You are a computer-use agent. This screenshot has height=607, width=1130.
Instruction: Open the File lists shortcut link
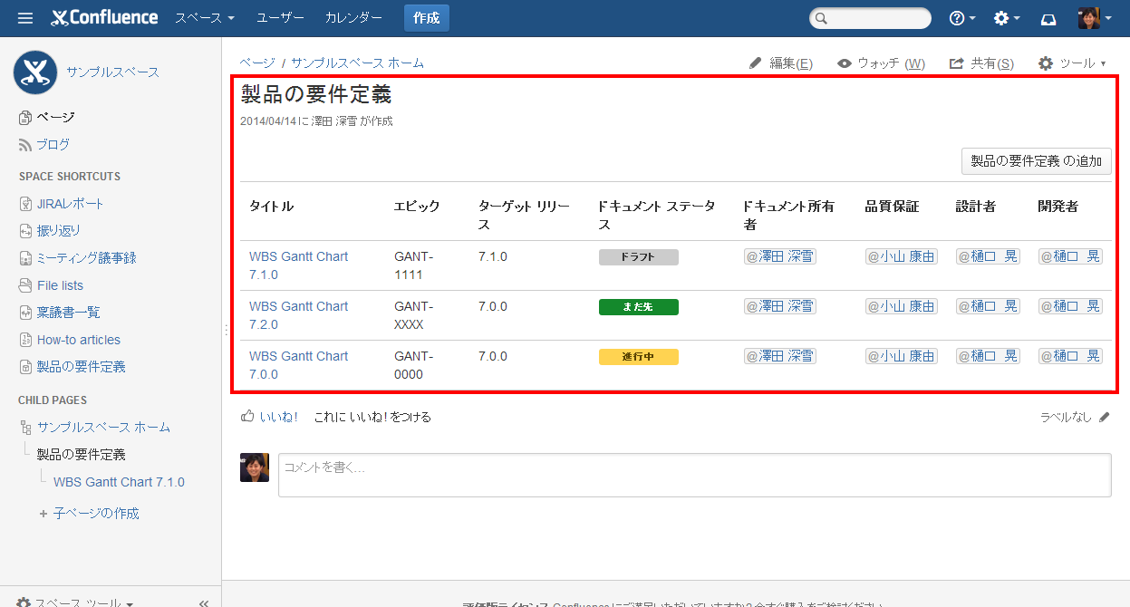60,285
